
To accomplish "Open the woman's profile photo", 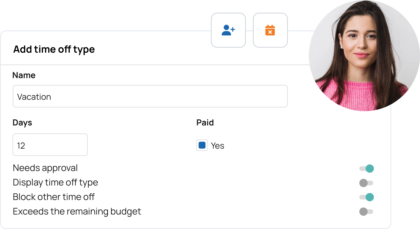I will (x=364, y=56).
